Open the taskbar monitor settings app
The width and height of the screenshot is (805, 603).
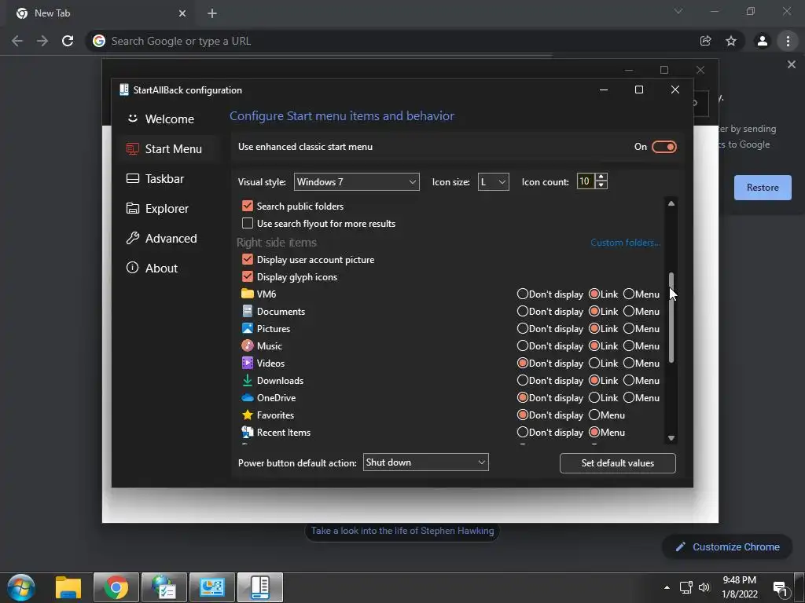pos(212,587)
